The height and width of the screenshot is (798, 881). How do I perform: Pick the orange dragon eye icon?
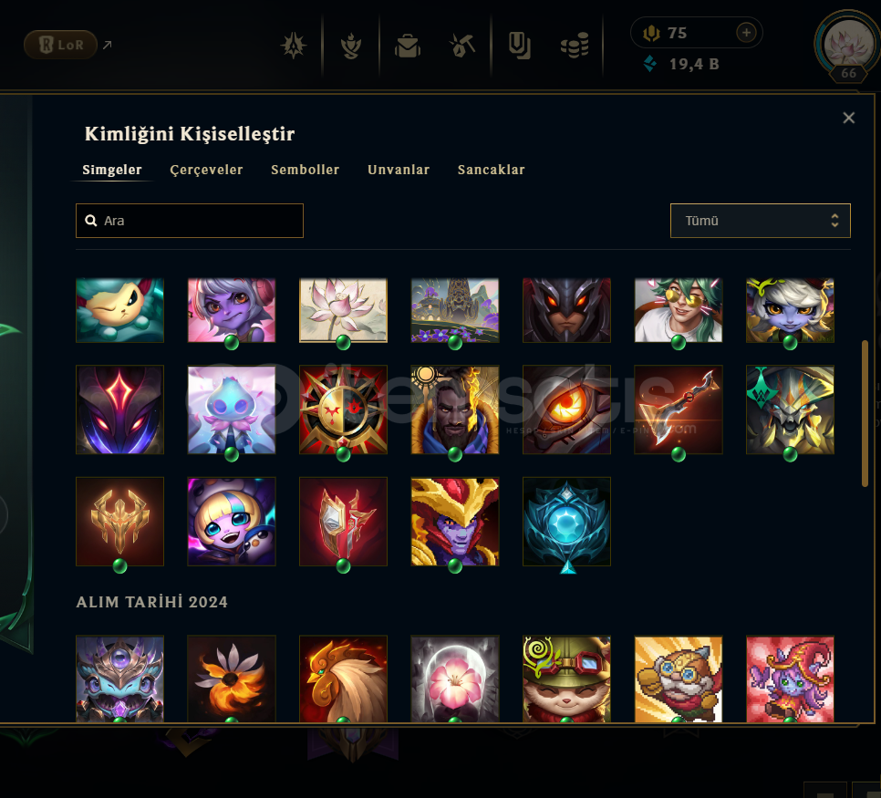pos(566,409)
